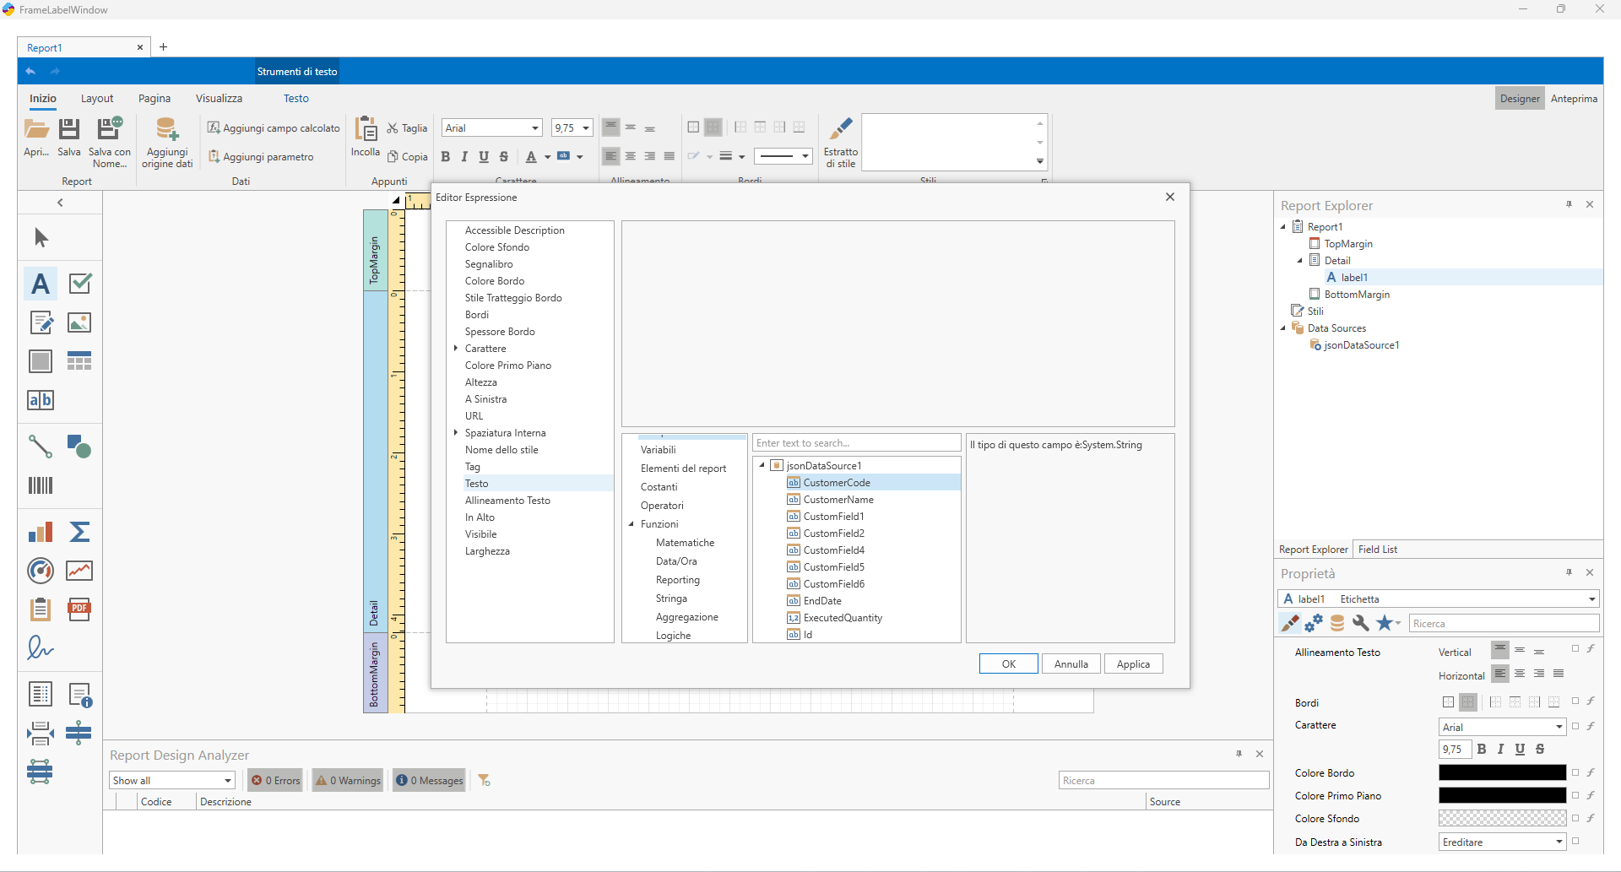Open the Colore Sfondo transparent swatch
The image size is (1621, 872).
tap(1502, 819)
